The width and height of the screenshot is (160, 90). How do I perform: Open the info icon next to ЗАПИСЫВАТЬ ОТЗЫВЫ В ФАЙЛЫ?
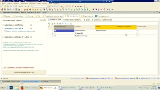(x=31, y=37)
